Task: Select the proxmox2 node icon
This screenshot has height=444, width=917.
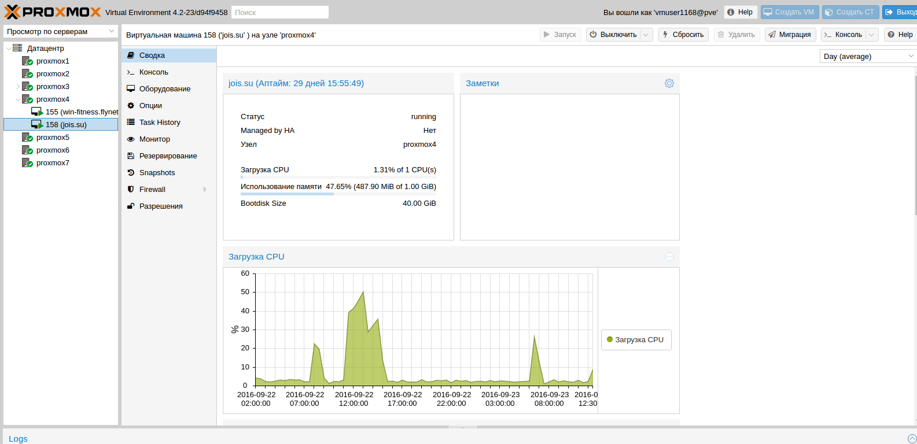Action: point(27,73)
